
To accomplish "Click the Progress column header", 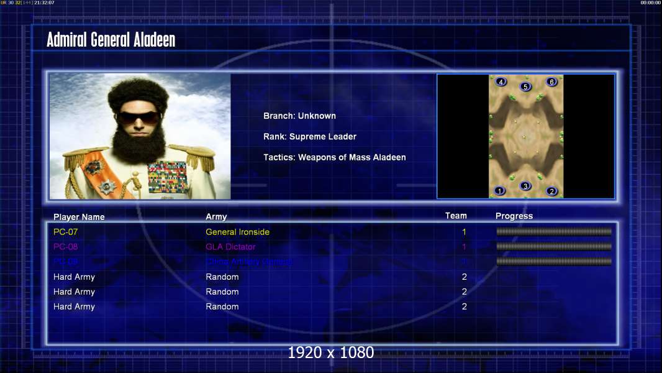I will (x=514, y=216).
